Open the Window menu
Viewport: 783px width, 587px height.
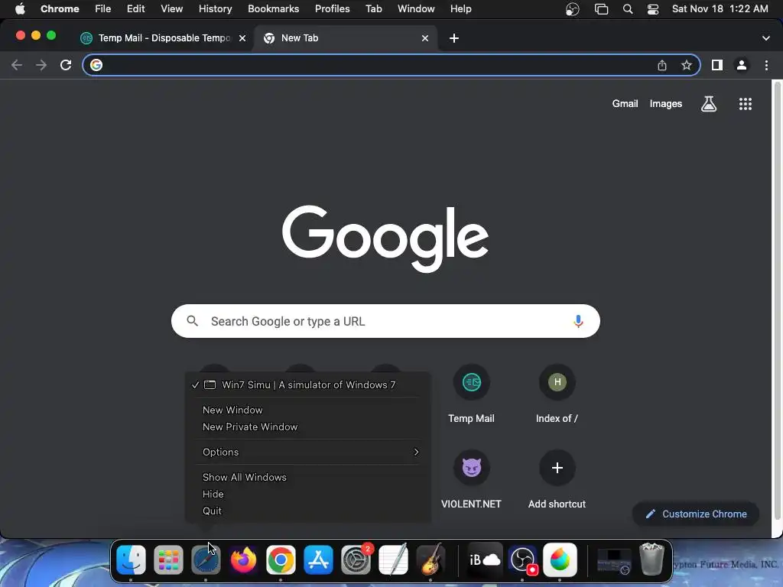tap(416, 9)
